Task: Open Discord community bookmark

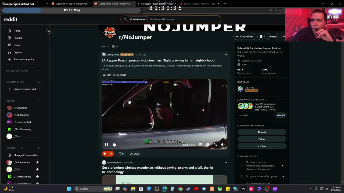Action: coord(262,132)
